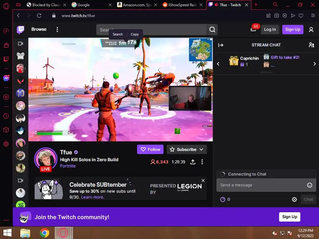Open Opera GX Corner gamepad icon

18,5
